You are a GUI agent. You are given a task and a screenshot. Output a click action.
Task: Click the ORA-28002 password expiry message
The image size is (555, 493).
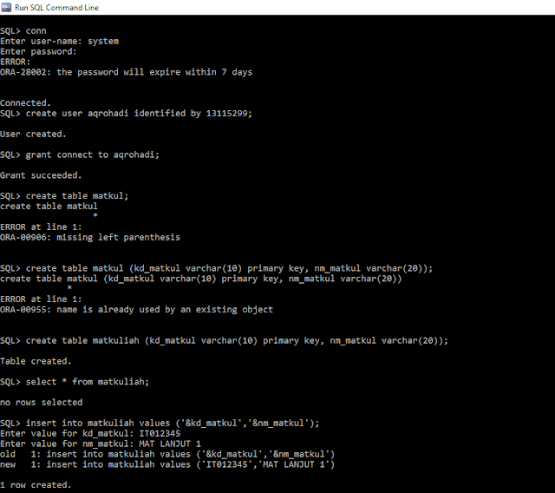point(126,72)
